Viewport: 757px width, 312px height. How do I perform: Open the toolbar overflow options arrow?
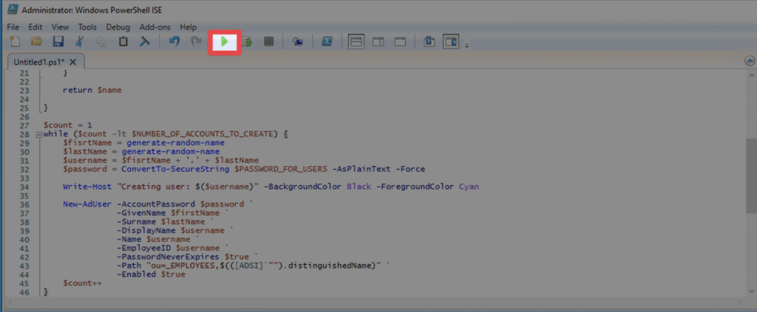click(x=467, y=46)
